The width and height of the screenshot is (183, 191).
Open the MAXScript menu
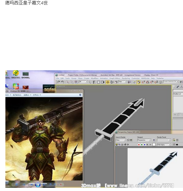pyautogui.click(x=145, y=78)
